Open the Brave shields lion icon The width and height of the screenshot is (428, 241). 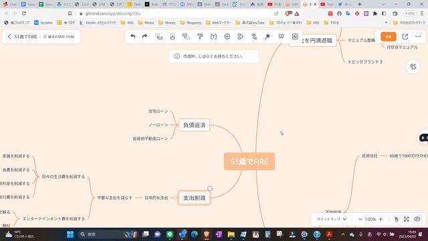point(288,13)
